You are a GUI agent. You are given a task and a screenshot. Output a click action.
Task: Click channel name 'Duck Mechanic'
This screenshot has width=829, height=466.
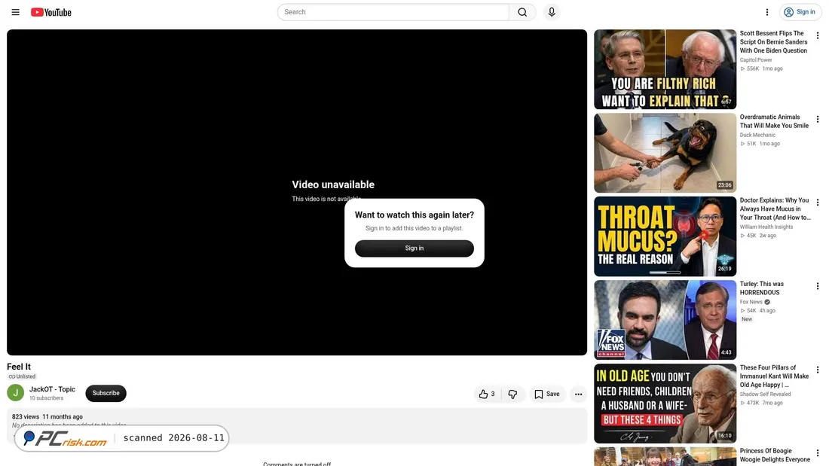pyautogui.click(x=757, y=136)
